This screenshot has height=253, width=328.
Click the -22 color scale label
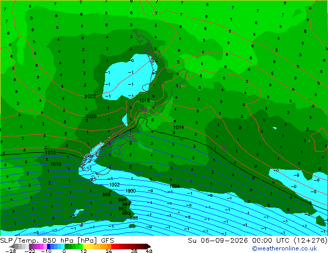click(30, 251)
